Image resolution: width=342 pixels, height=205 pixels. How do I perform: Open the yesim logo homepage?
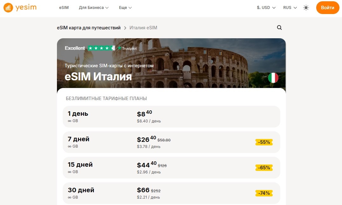[20, 8]
